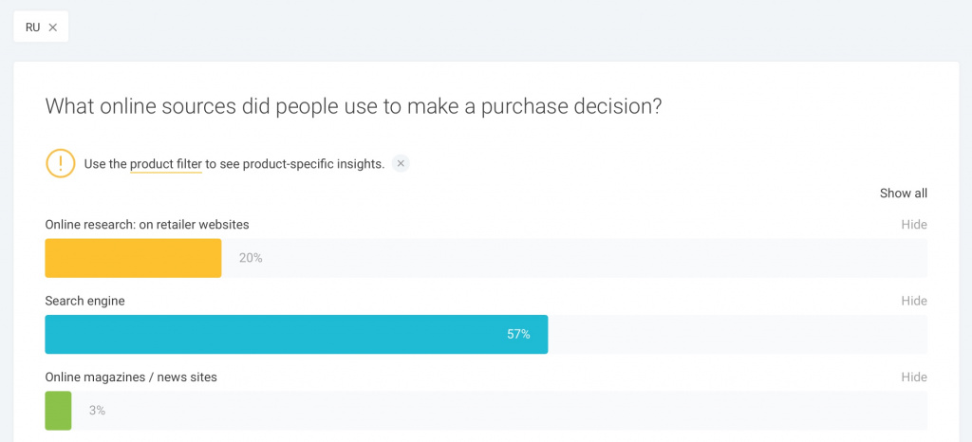The height and width of the screenshot is (442, 972).
Task: Click Show all sources
Action: (903, 193)
